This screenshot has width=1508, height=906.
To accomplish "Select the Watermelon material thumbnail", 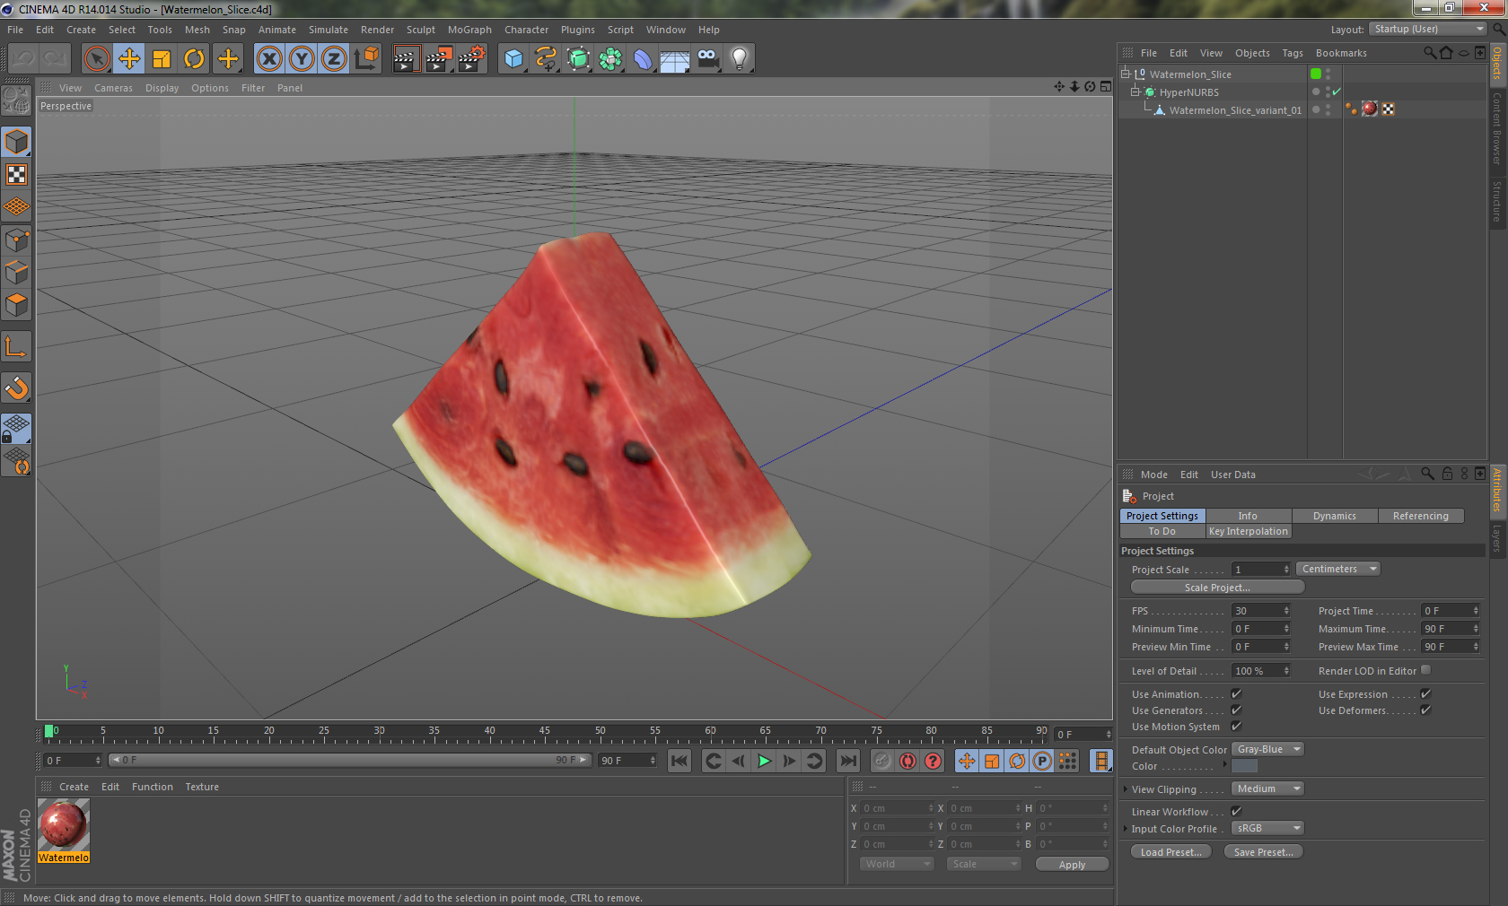I will [x=64, y=832].
